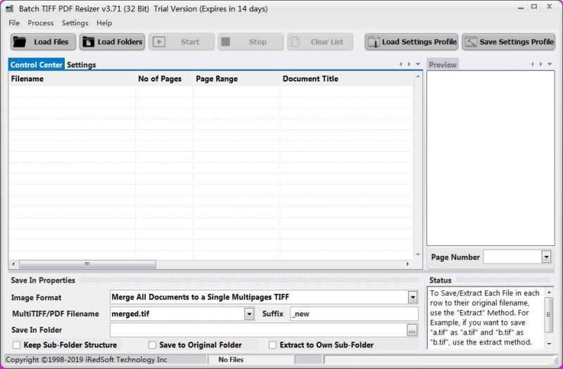This screenshot has height=369, width=563.
Task: Click the Stop square icon
Action: tap(226, 41)
